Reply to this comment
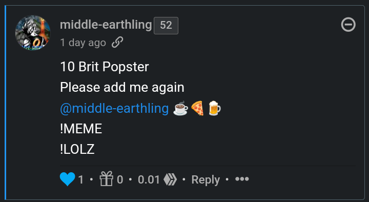This screenshot has height=202, width=369. click(x=206, y=180)
